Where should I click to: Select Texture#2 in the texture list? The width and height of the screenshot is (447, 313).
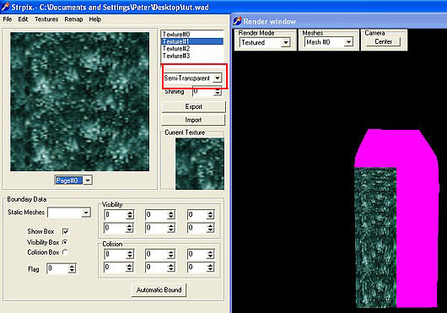192,49
